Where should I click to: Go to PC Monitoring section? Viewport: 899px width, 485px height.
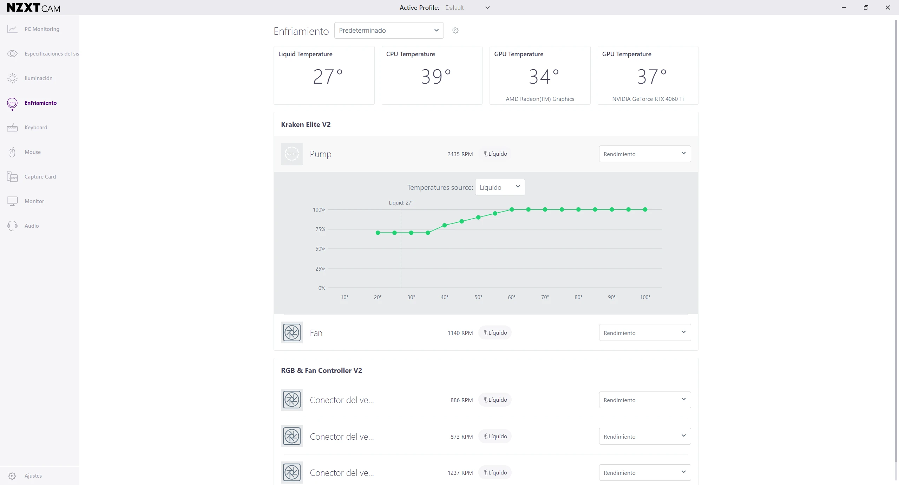42,29
